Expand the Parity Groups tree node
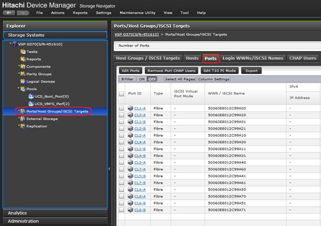 point(19,73)
